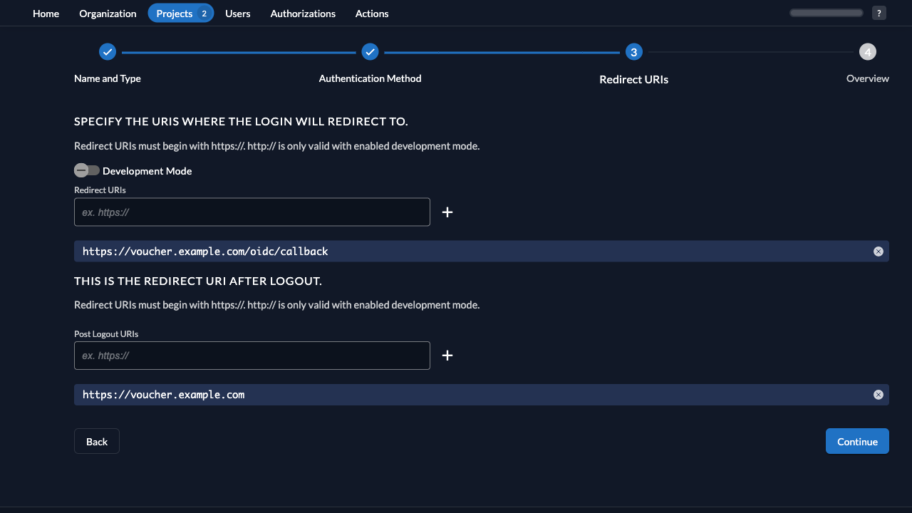
Task: Add the entered redirect URI with plus icon
Action: pyautogui.click(x=447, y=212)
